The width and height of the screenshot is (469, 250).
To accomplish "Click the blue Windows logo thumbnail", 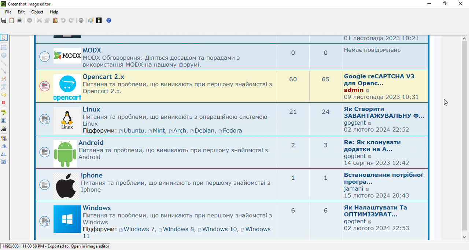I will tap(67, 219).
